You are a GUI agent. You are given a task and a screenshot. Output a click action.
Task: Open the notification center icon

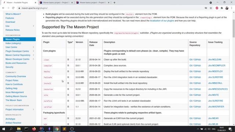[x=230, y=129]
